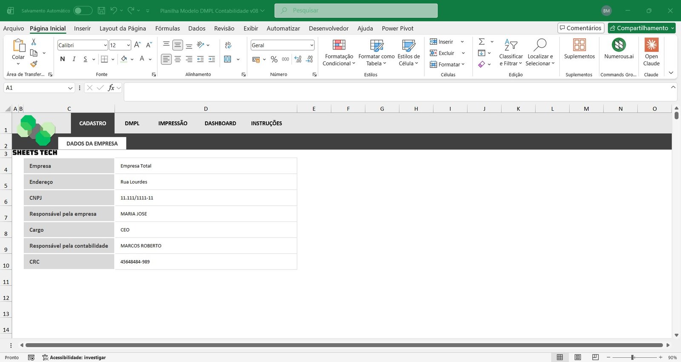Click the Comentários button
This screenshot has height=362, width=681.
click(581, 28)
